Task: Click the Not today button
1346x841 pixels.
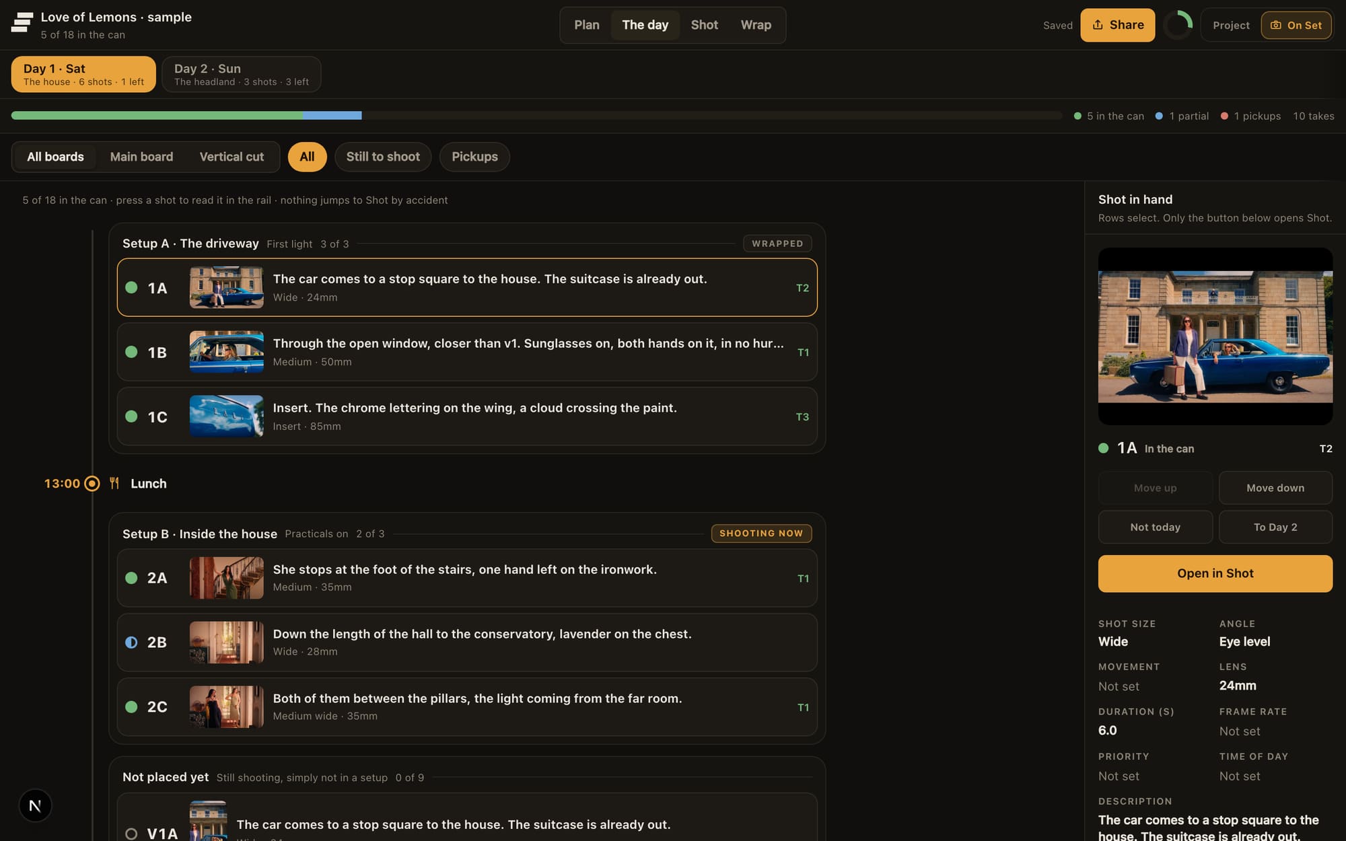Action: [x=1156, y=527]
